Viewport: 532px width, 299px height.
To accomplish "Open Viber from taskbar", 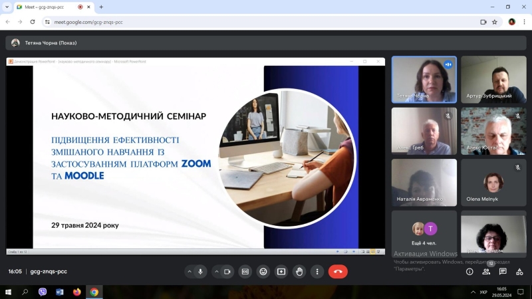I will click(x=43, y=292).
